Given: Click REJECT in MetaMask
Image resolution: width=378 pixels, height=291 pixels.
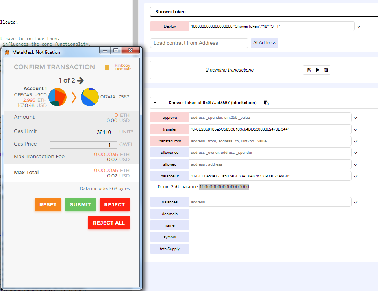Looking at the screenshot, I should coord(115,204).
